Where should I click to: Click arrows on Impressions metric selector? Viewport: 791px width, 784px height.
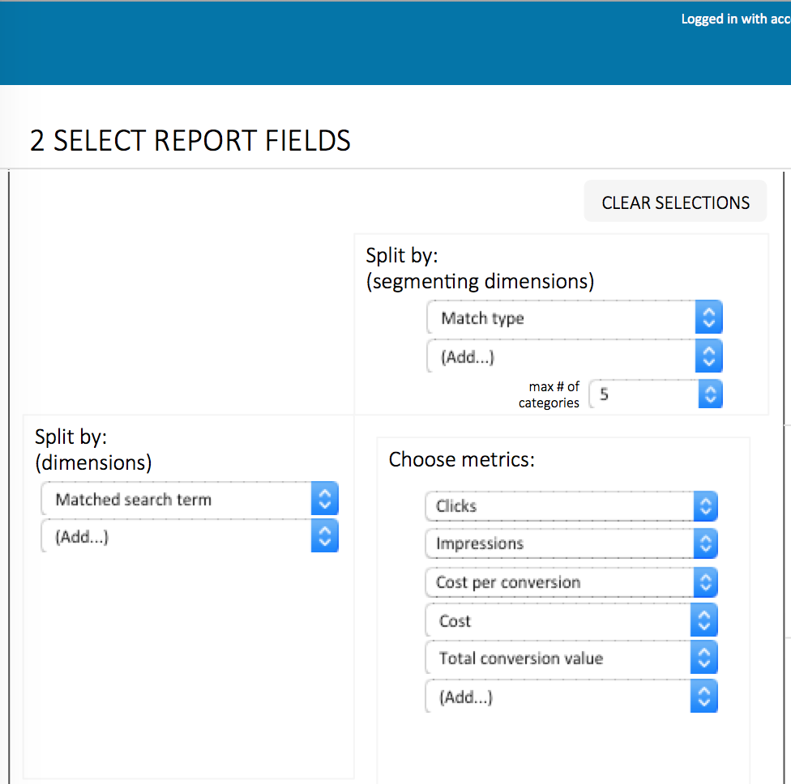coord(705,543)
